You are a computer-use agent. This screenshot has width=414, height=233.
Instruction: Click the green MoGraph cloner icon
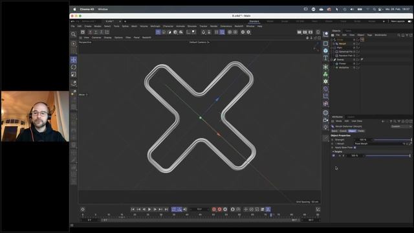pos(325,74)
